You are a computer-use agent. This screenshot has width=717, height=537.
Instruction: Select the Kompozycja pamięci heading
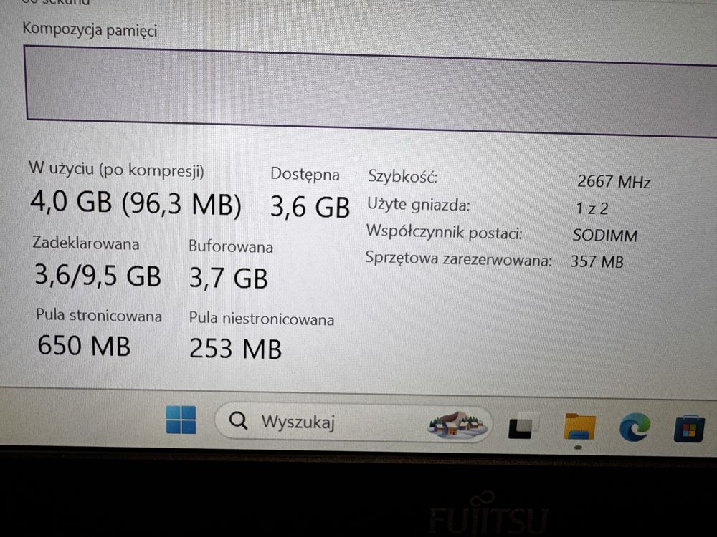[90, 30]
